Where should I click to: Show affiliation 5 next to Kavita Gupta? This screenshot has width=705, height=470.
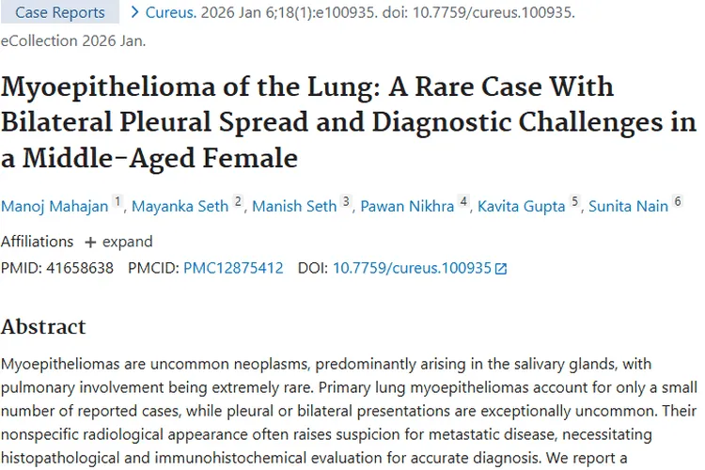574,201
